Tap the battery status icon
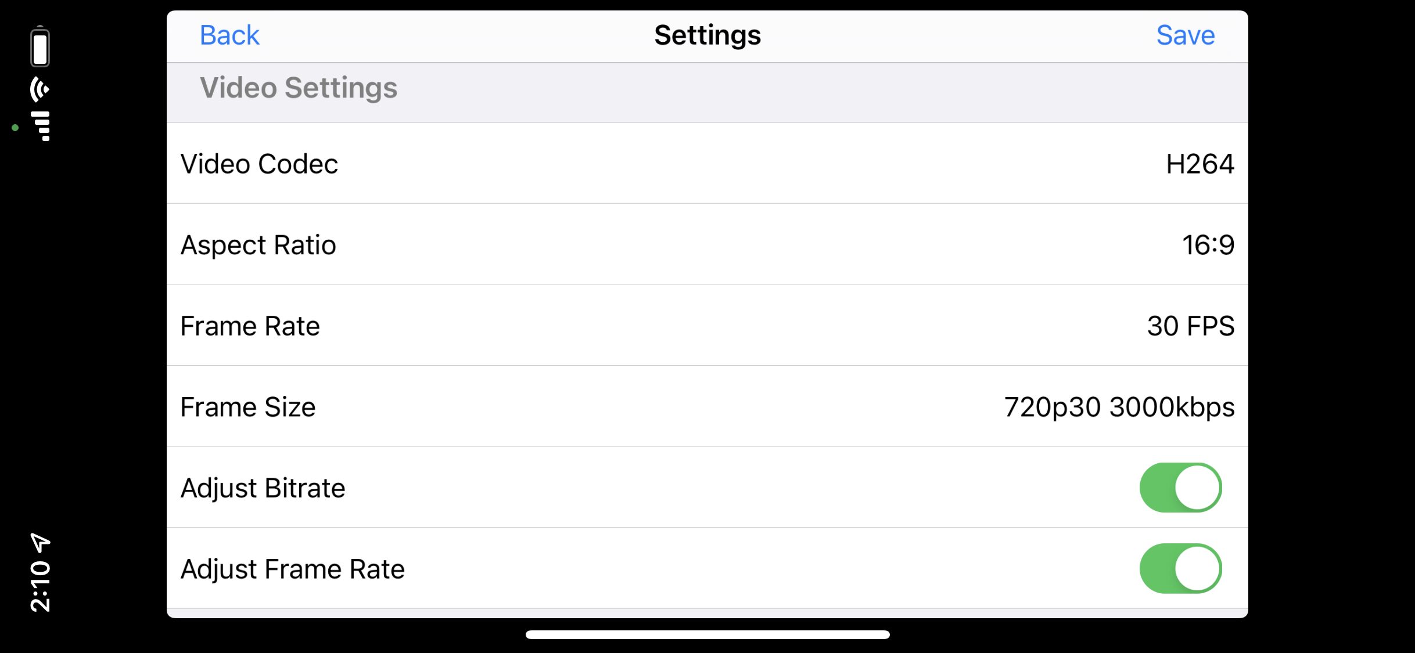The width and height of the screenshot is (1415, 653). point(40,46)
